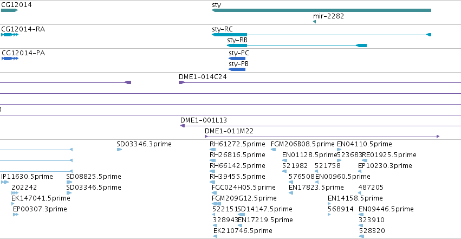Select the EN14158.5prime EST label
461x239 pixels.
[355, 198]
